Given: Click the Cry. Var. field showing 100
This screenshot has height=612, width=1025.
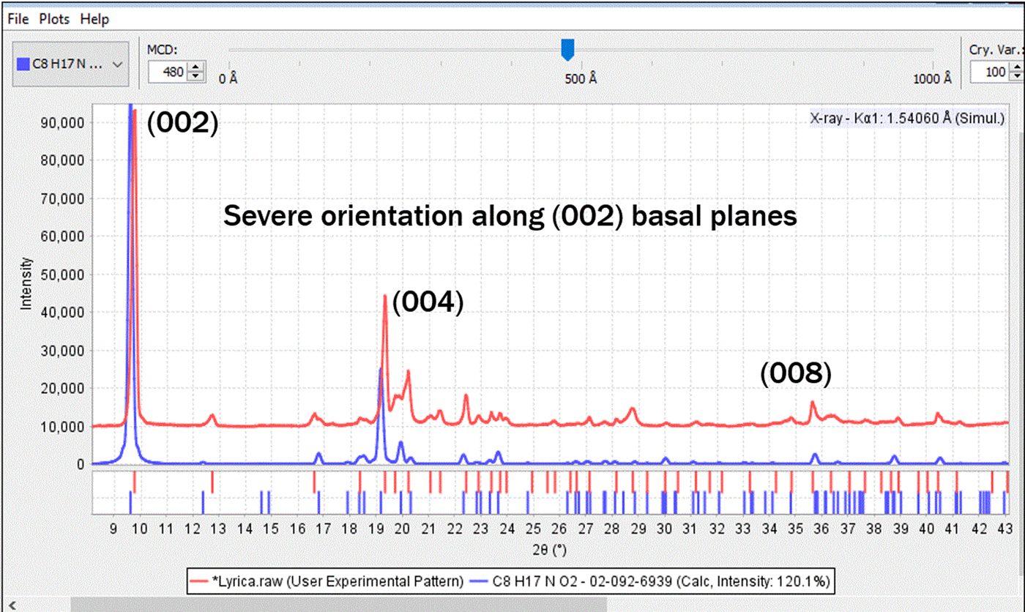Looking at the screenshot, I should [x=988, y=72].
